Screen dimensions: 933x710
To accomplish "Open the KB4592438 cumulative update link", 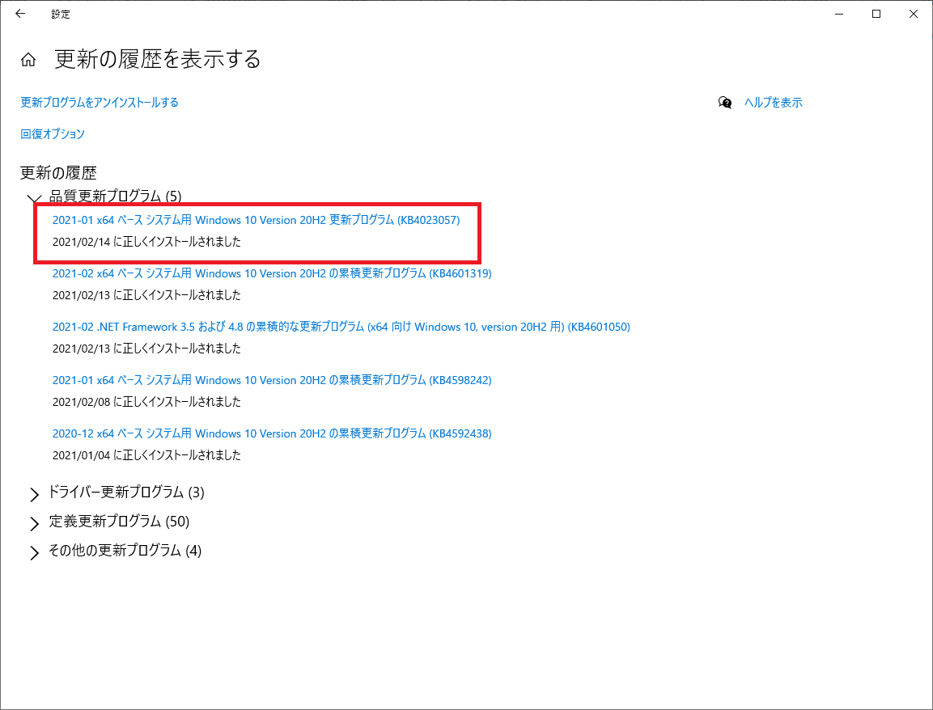I will (272, 433).
